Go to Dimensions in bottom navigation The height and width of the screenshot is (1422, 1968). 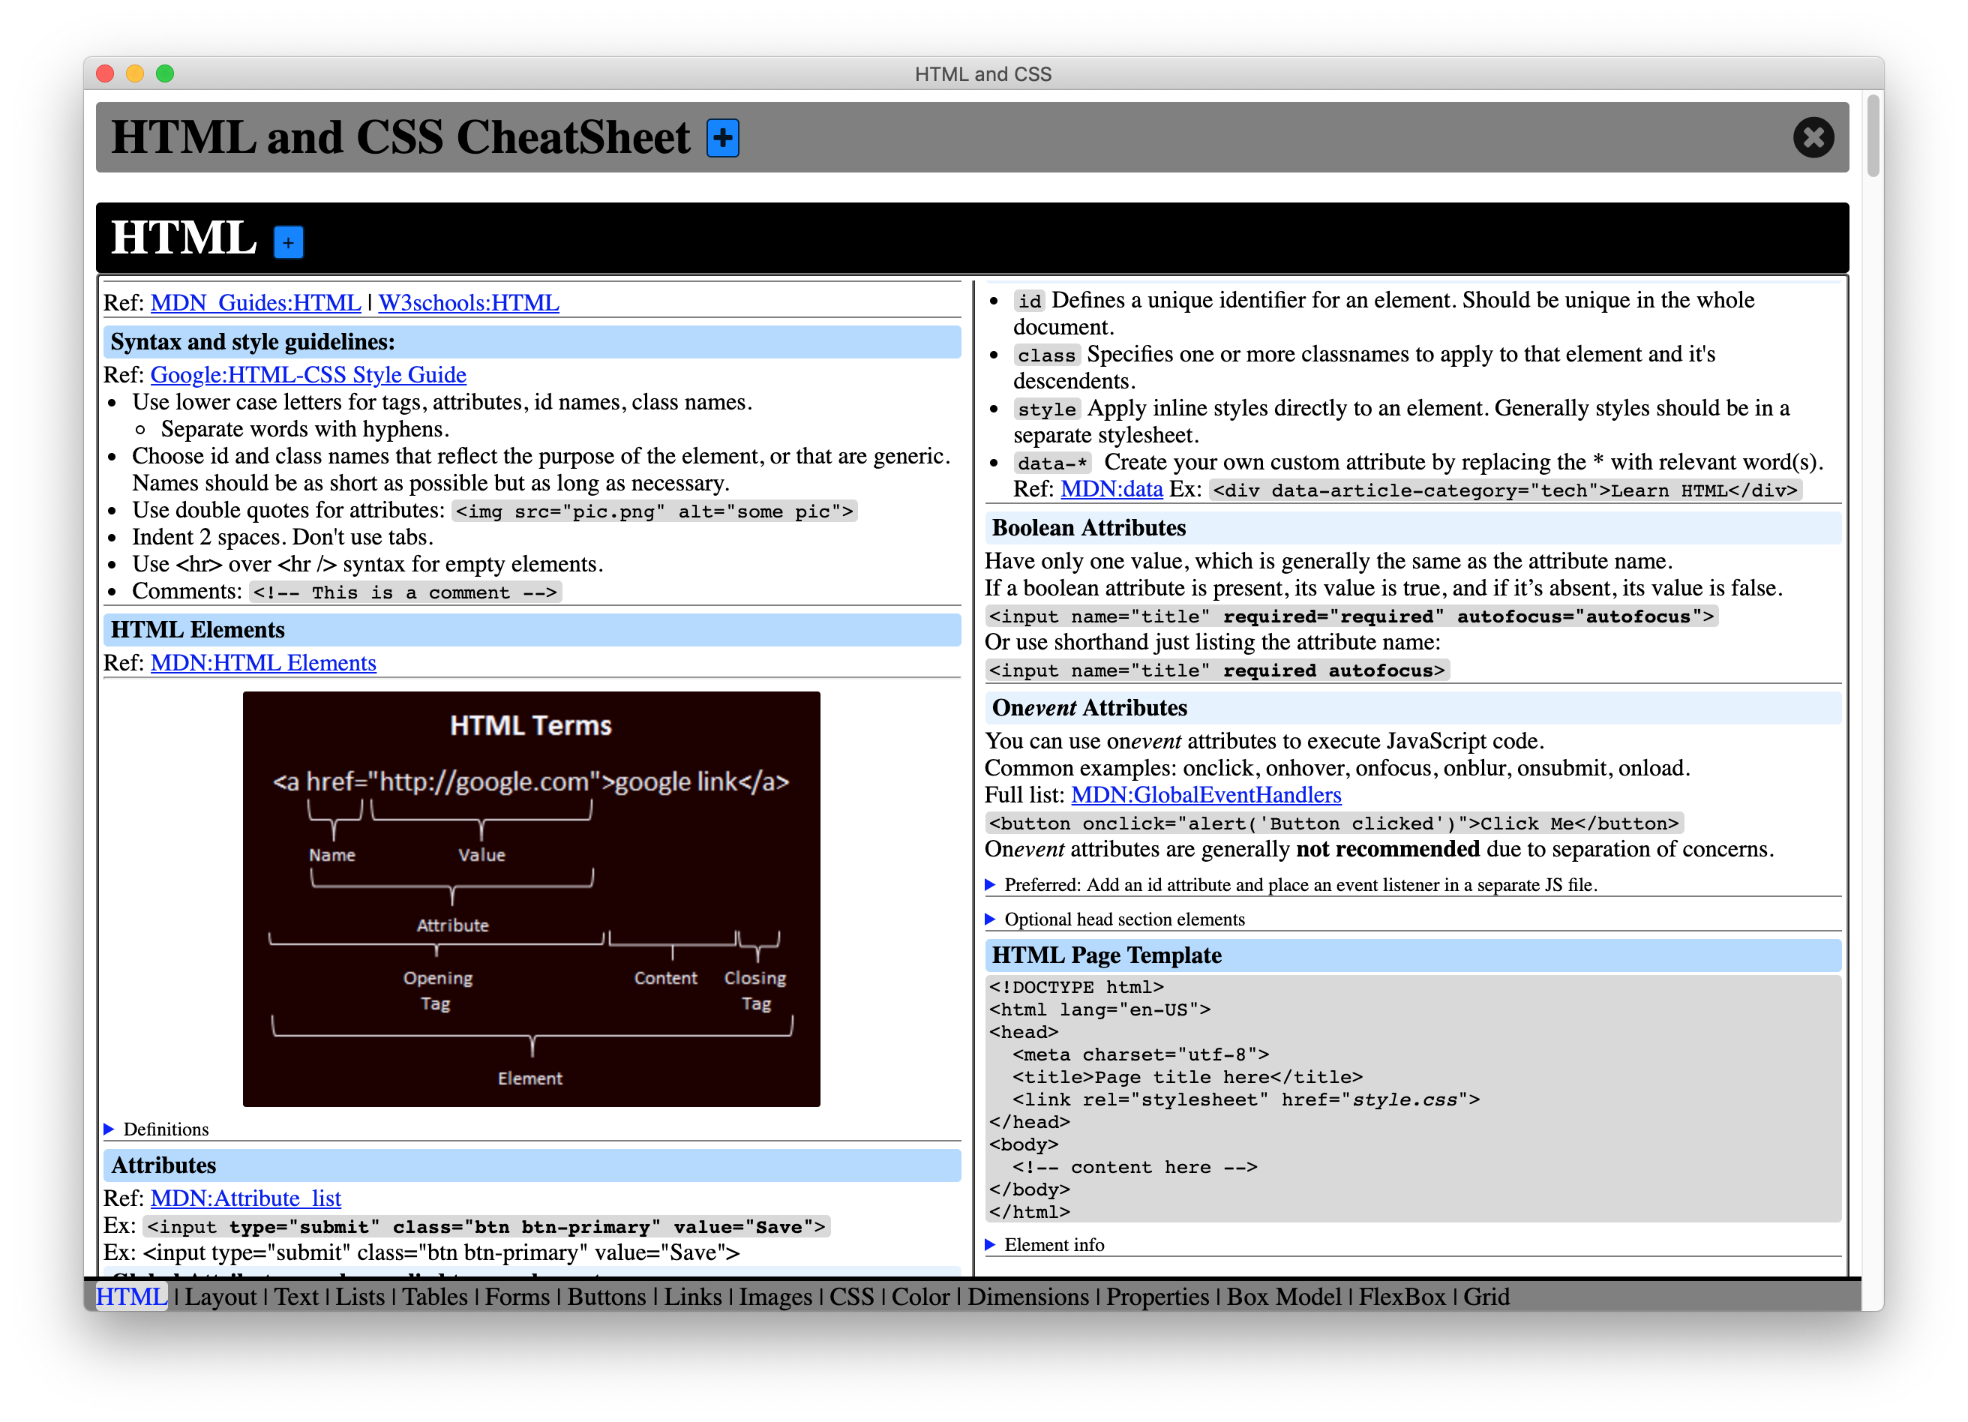coord(1027,1295)
